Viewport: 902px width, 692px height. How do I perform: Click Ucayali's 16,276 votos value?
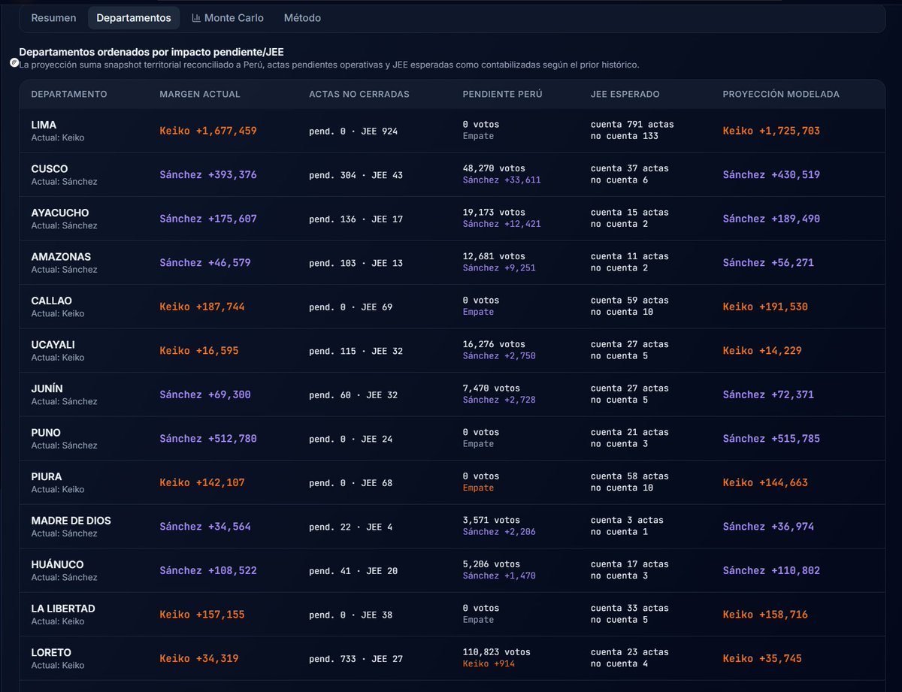coord(494,344)
